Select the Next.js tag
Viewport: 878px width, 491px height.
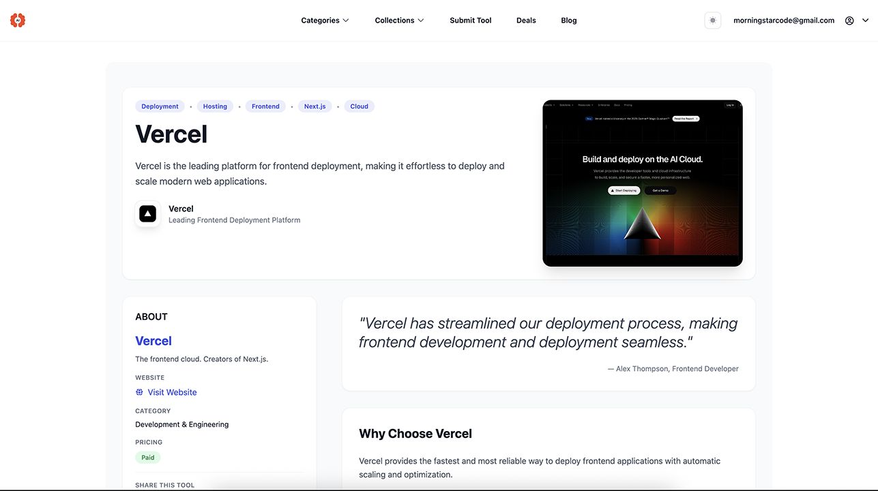coord(315,106)
